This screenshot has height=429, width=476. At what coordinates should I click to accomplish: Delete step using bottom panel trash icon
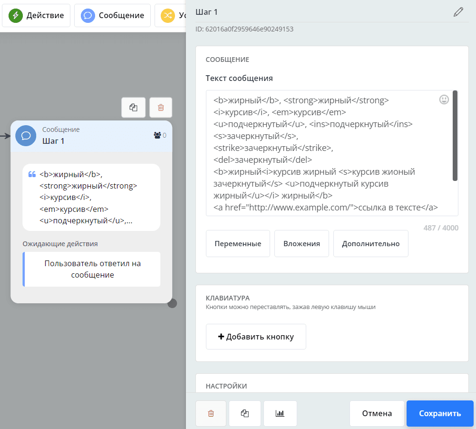(x=211, y=413)
